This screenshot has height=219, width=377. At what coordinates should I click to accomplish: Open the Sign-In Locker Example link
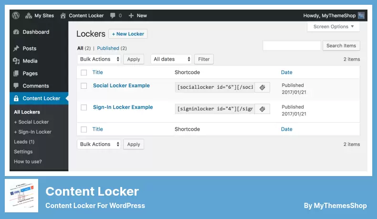123,107
